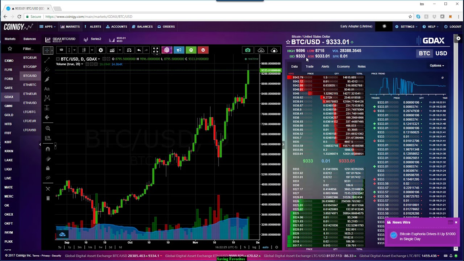Open the APPS menu dropdown
Image resolution: width=464 pixels, height=261 pixels.
[48, 26]
